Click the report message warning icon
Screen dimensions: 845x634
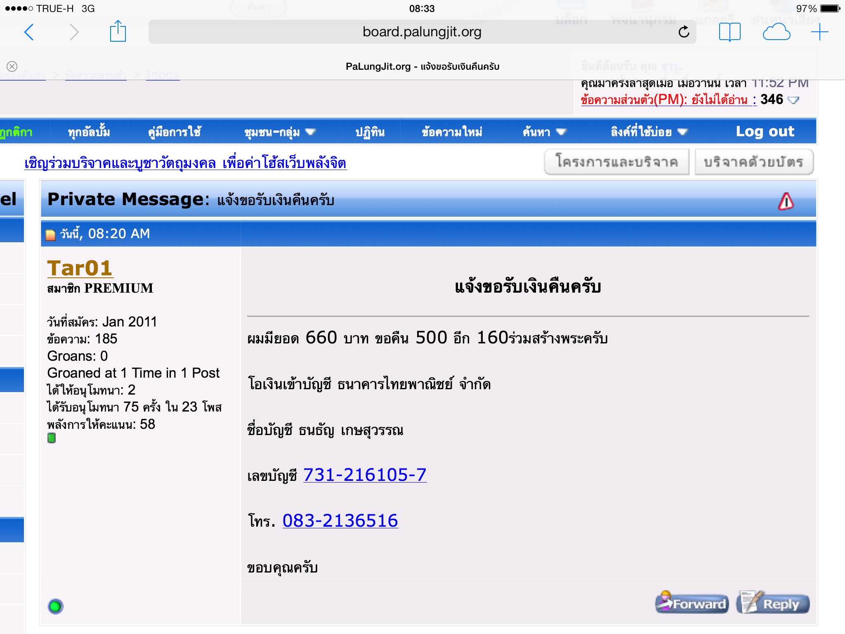(786, 202)
